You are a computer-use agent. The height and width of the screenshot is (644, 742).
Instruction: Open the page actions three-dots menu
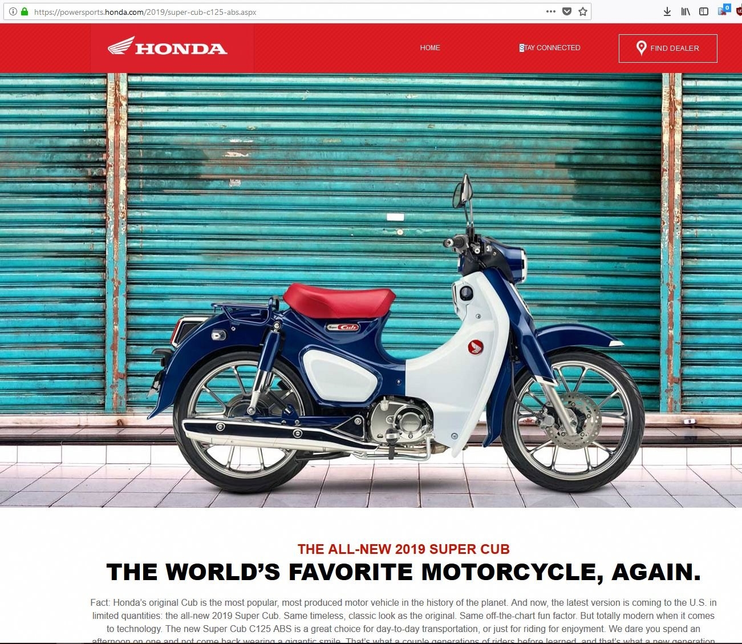pyautogui.click(x=550, y=11)
